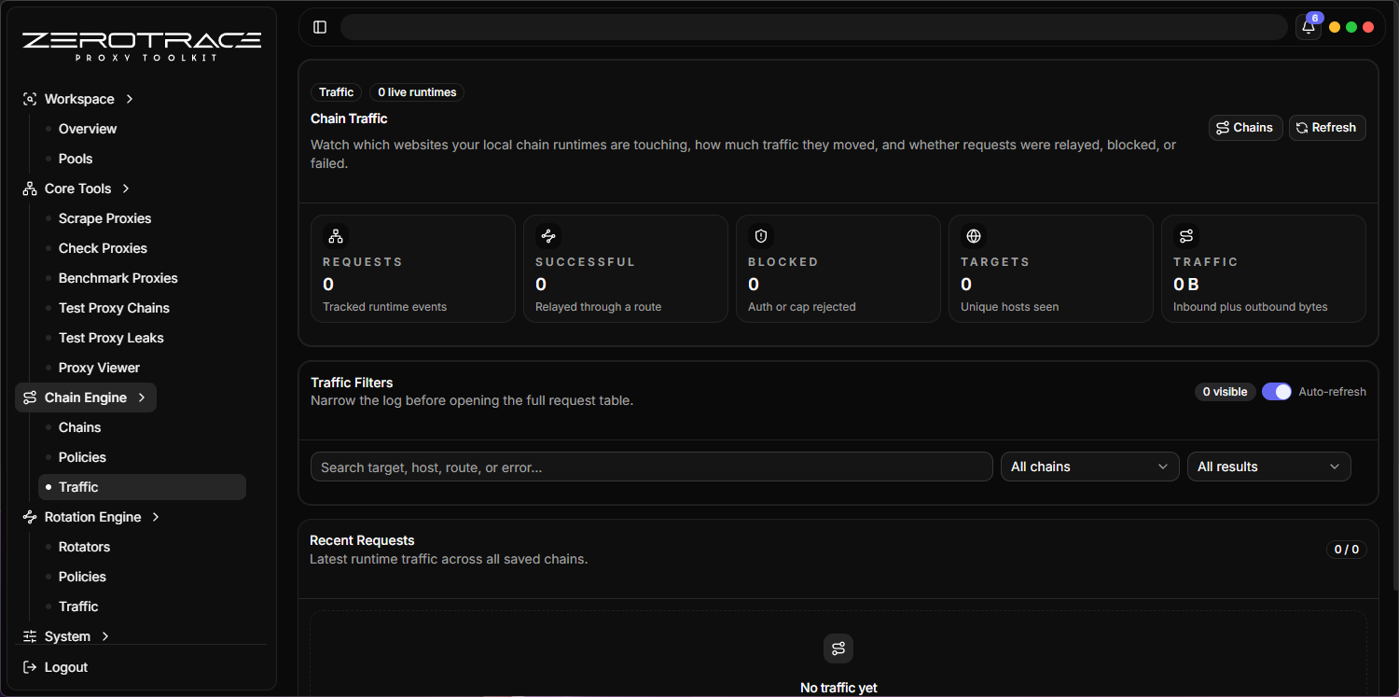Click the Targets globe icon
This screenshot has width=1399, height=697.
pyautogui.click(x=974, y=236)
